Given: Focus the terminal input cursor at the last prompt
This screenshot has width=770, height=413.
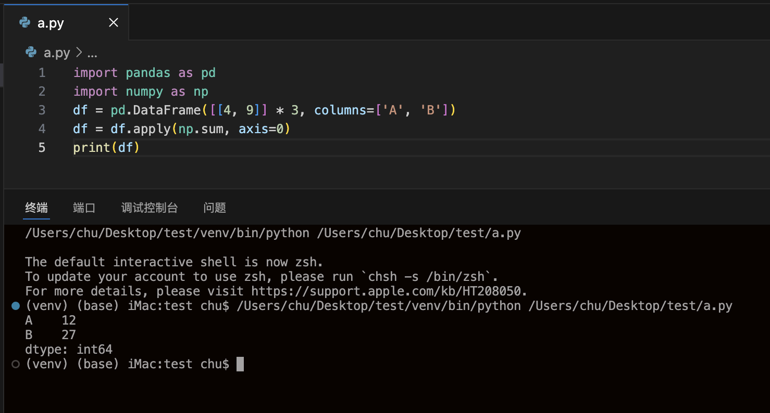Looking at the screenshot, I should pos(240,364).
